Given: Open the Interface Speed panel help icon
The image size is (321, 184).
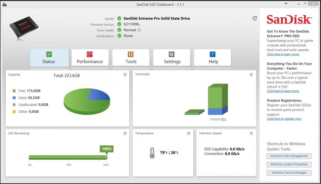Looking at the screenshot, I should tap(251, 133).
